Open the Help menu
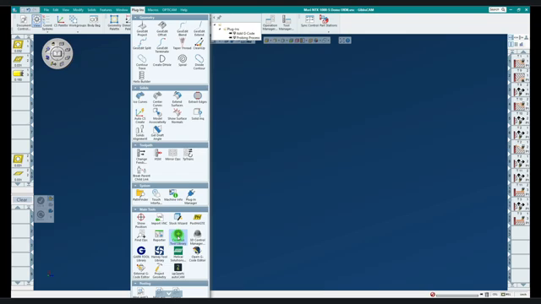Image resolution: width=541 pixels, height=304 pixels. 184,10
